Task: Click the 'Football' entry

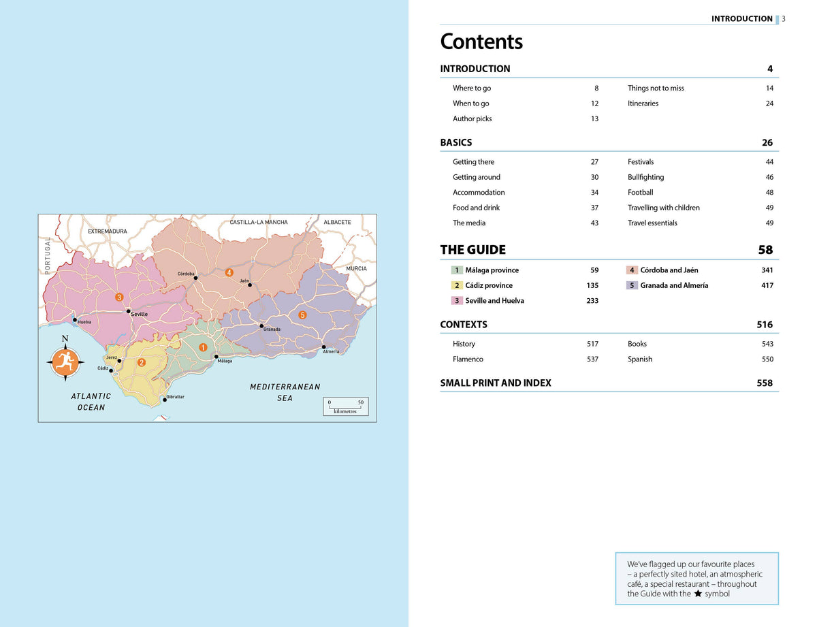Action: [641, 193]
